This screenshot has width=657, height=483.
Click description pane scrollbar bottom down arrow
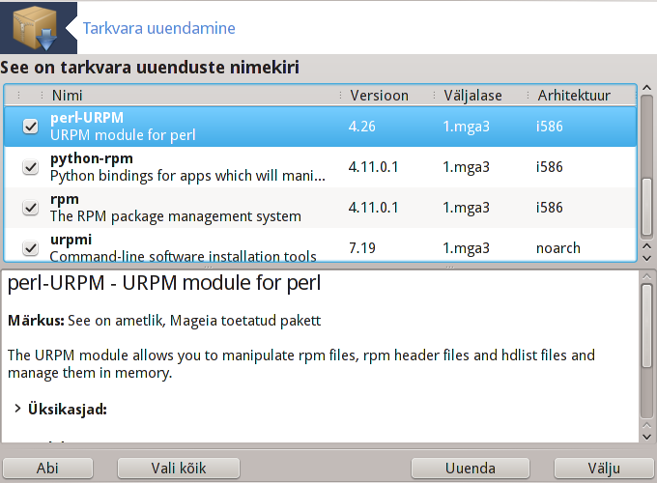(647, 437)
